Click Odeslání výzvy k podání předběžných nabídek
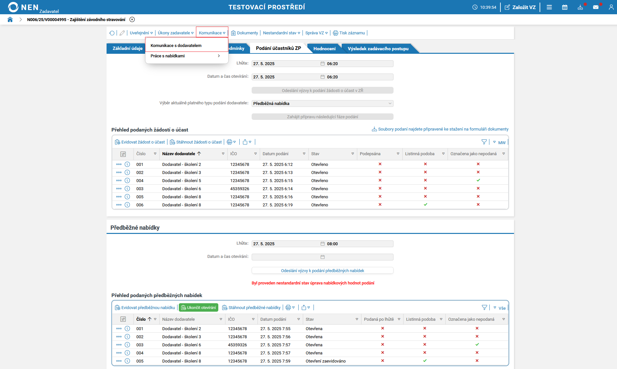This screenshot has width=617, height=369. [322, 271]
